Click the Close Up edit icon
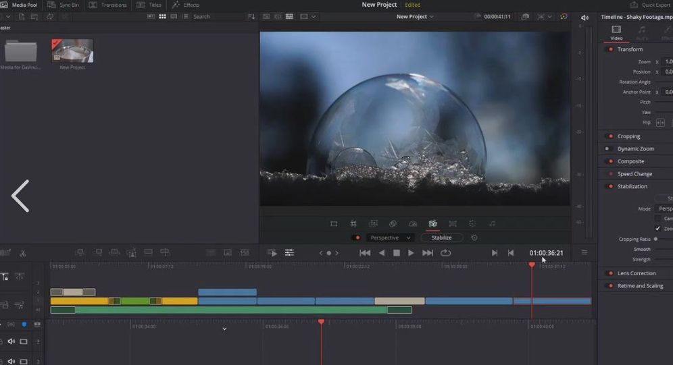673x365 pixels. tap(131, 253)
